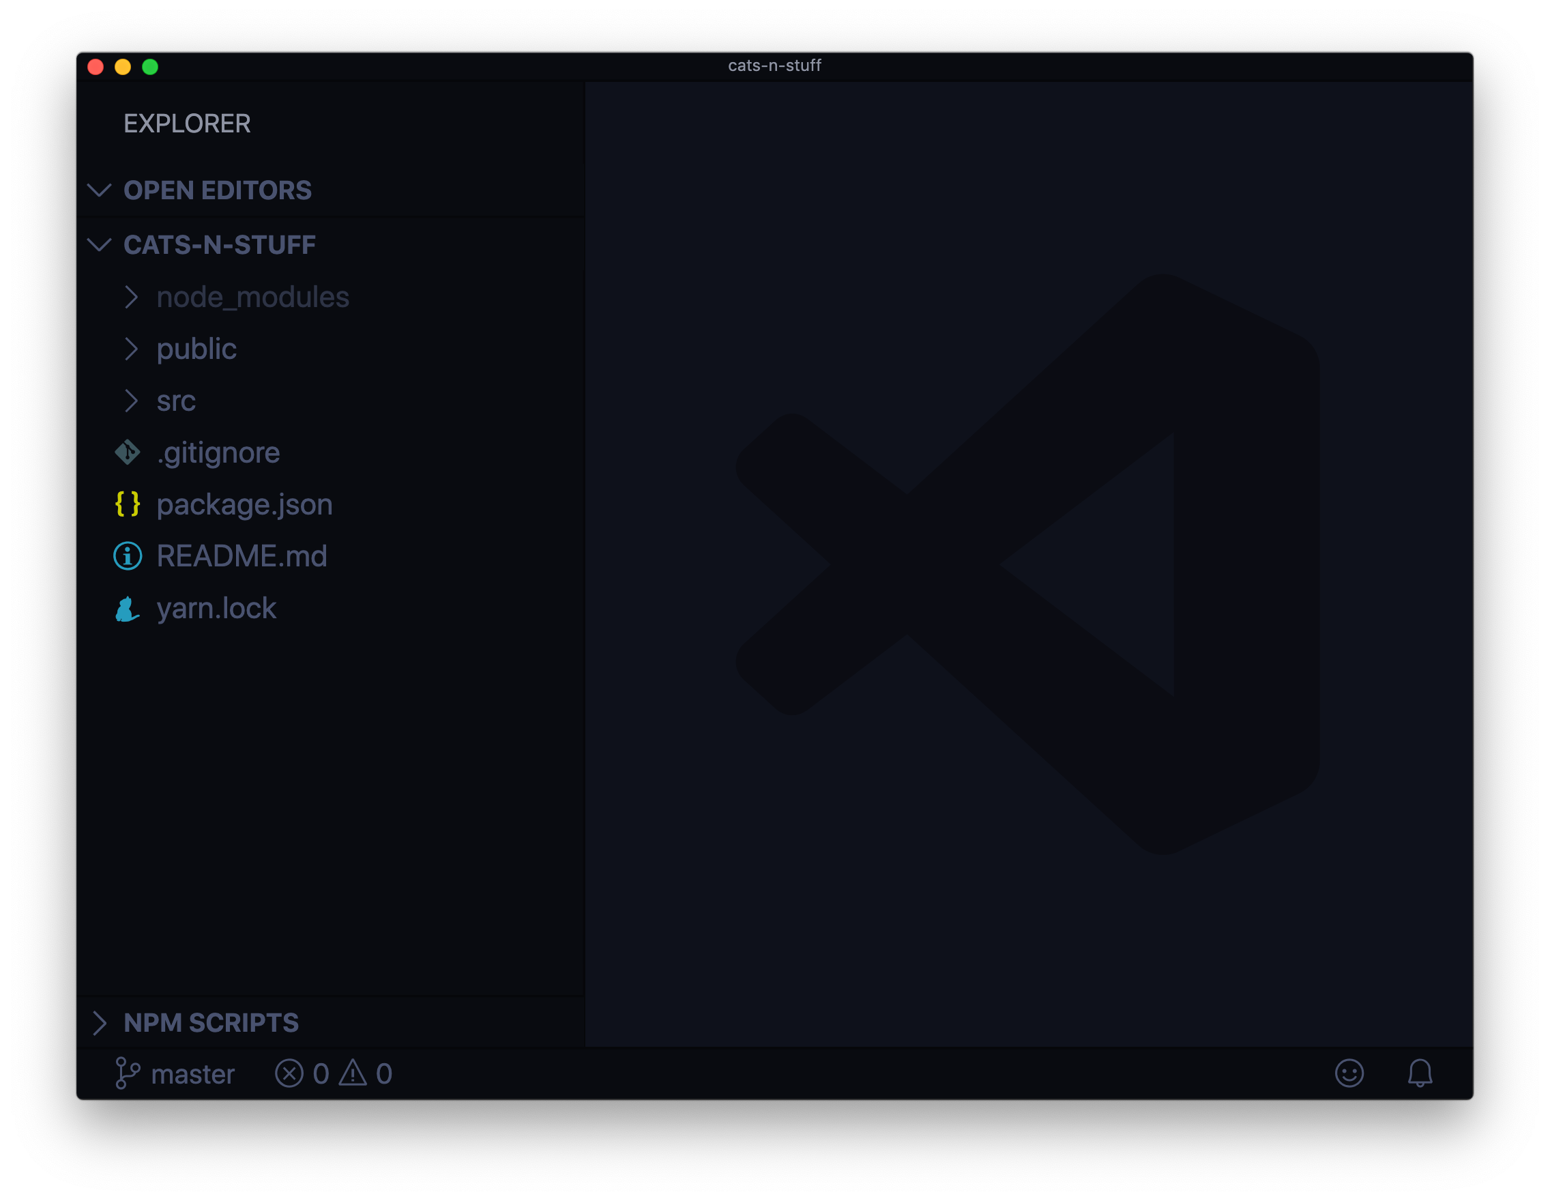Open the errors and warnings indicator
1550x1201 pixels.
pyautogui.click(x=334, y=1074)
